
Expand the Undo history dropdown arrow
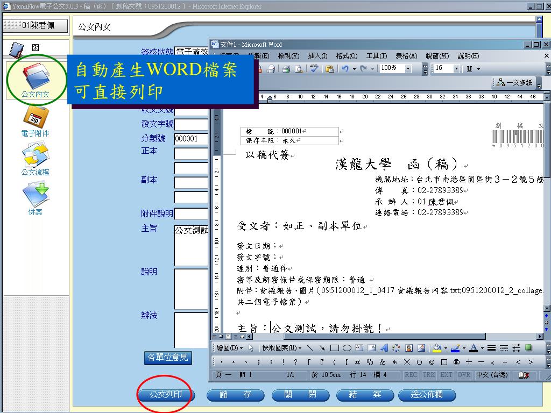point(354,69)
